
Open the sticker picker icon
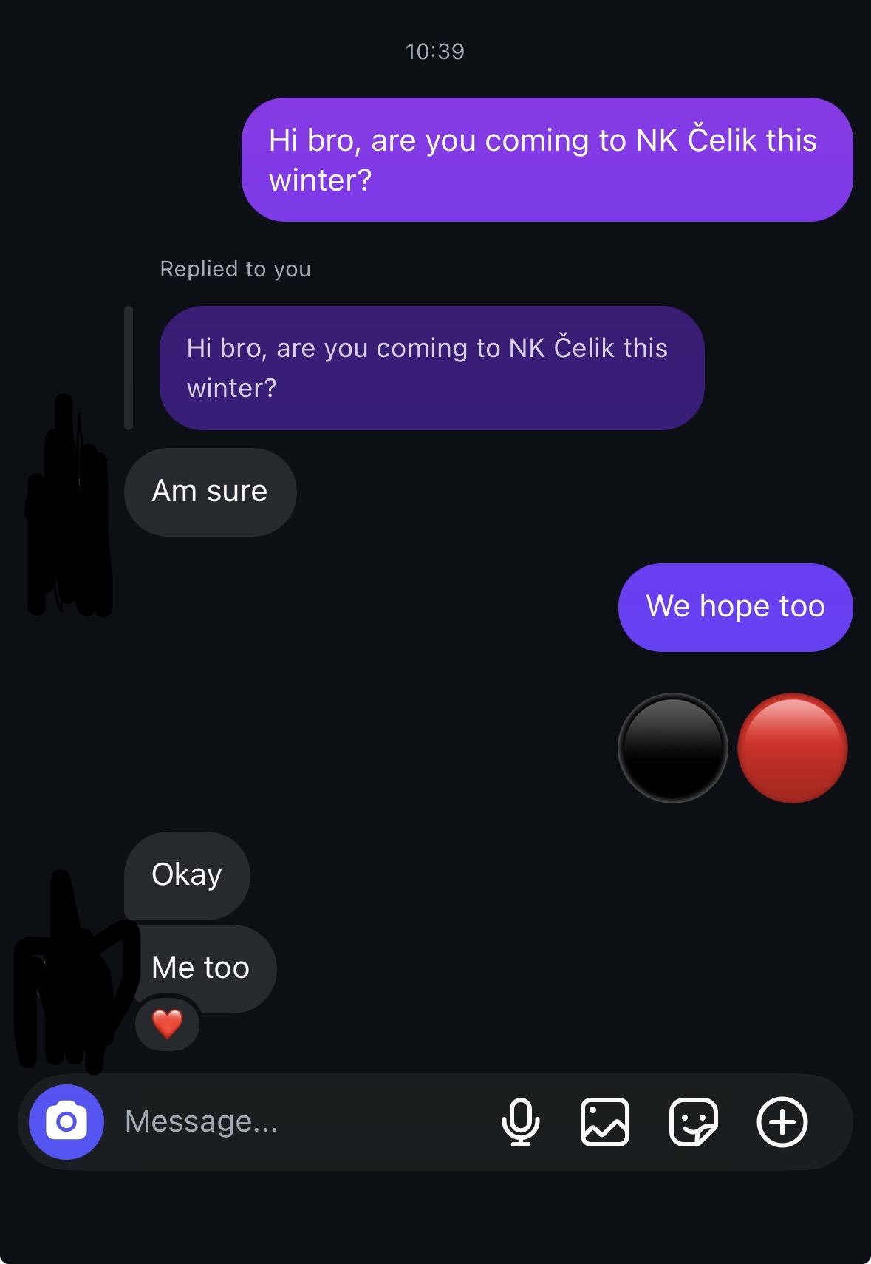694,1122
